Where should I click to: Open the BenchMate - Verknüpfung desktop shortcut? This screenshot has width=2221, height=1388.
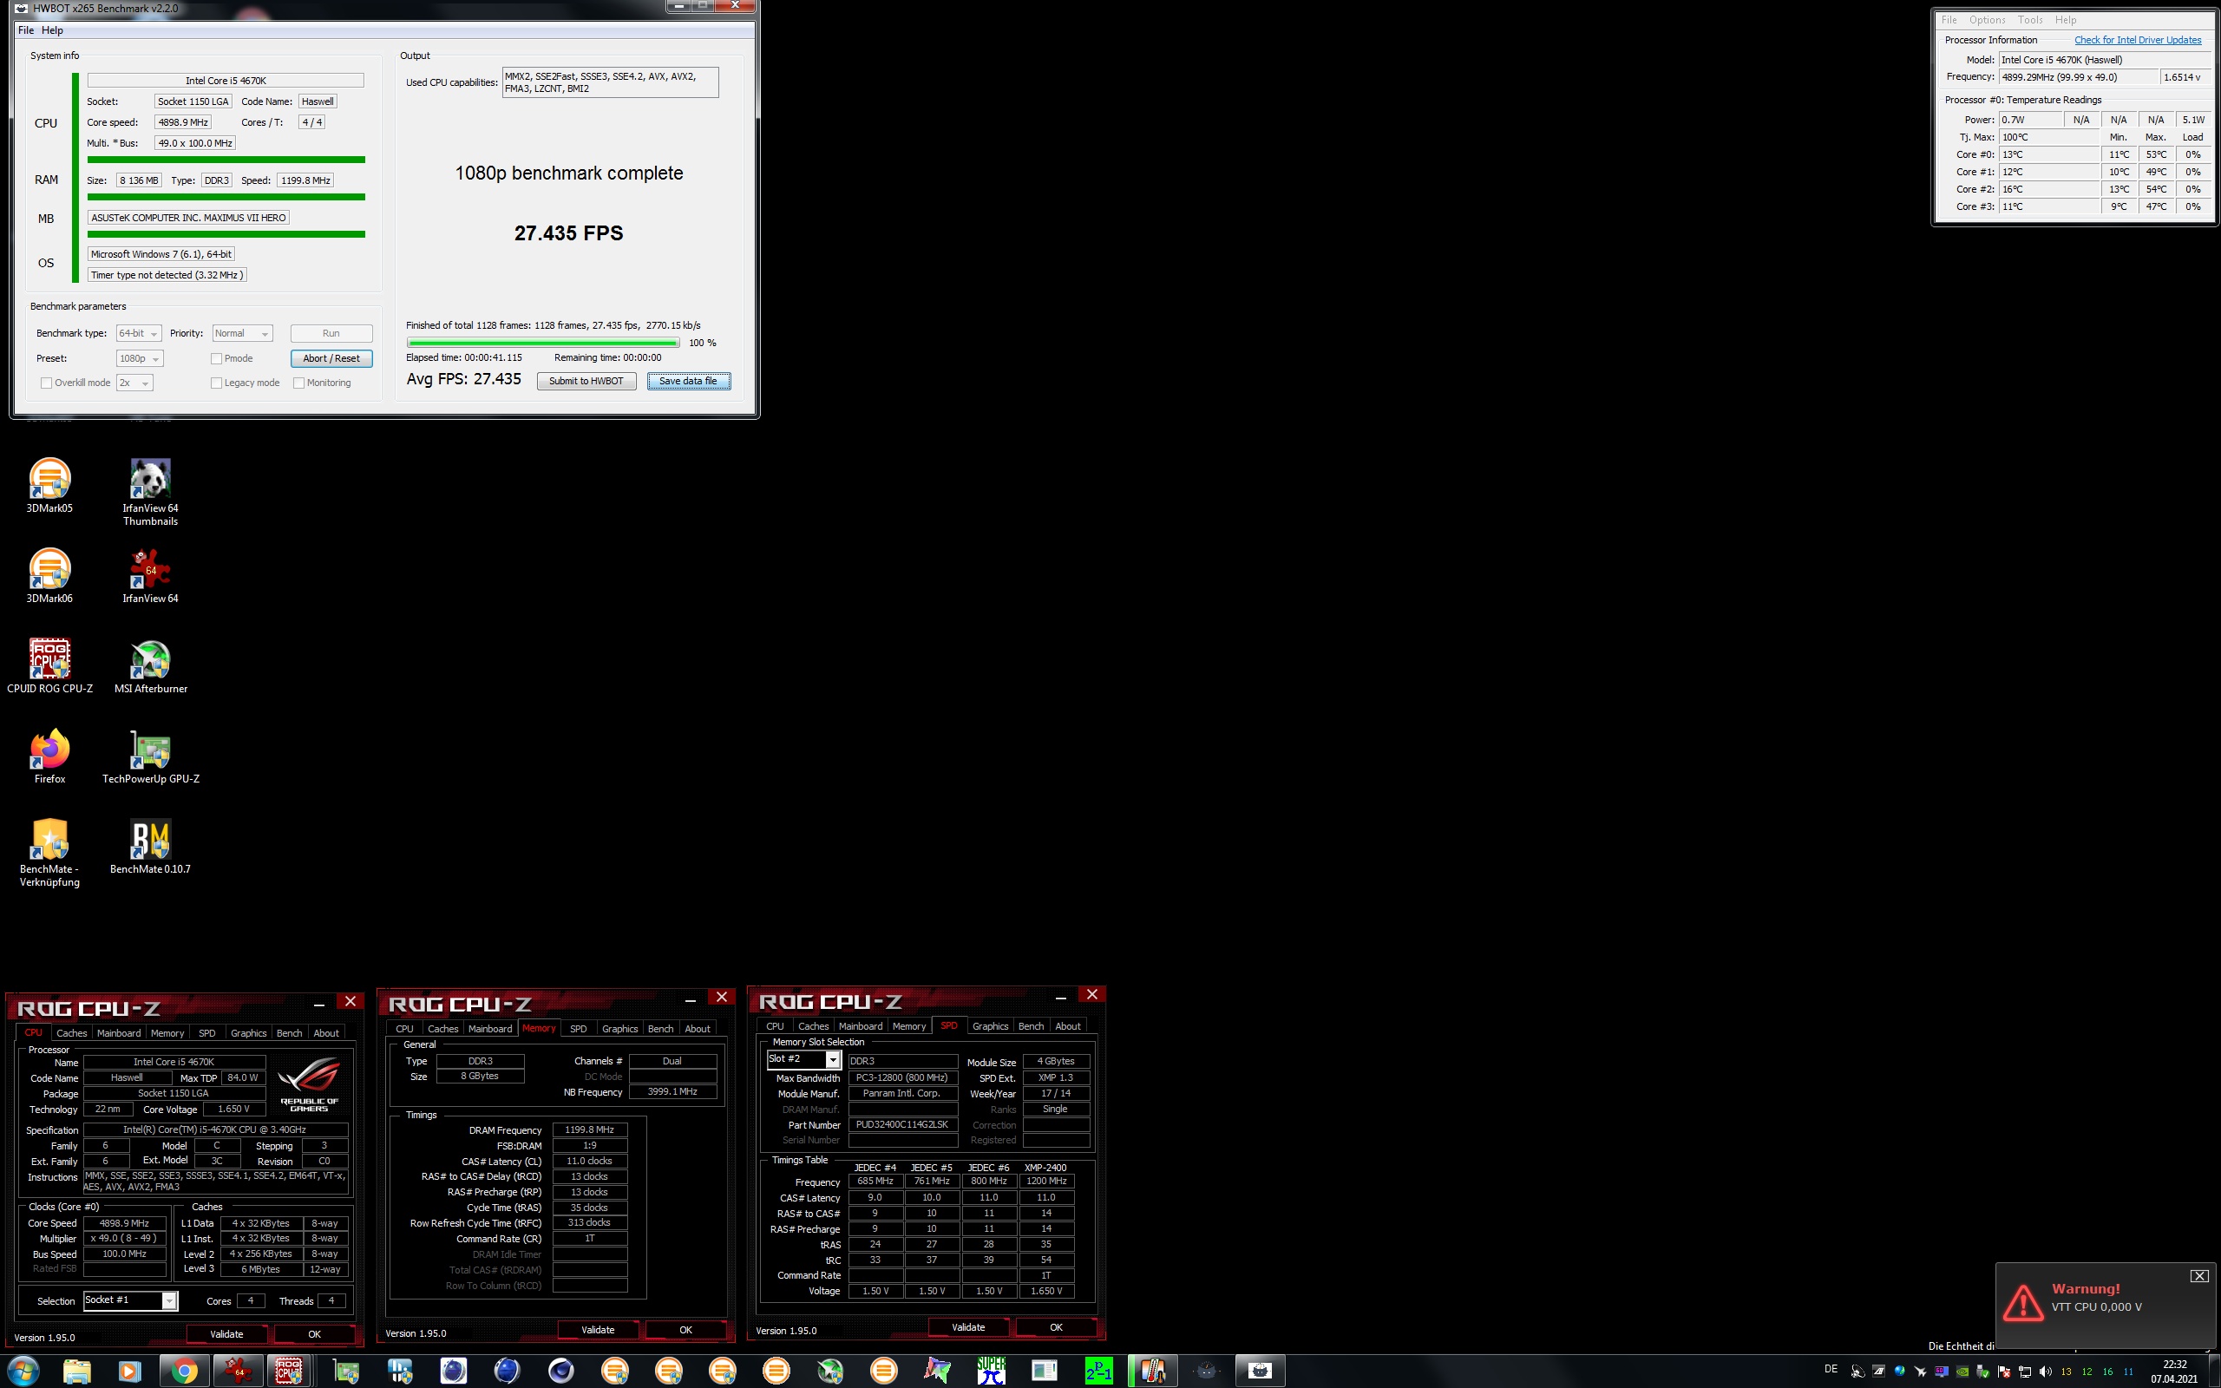pyautogui.click(x=49, y=852)
